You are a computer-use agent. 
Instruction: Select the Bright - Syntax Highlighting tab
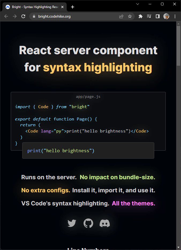tap(35, 7)
